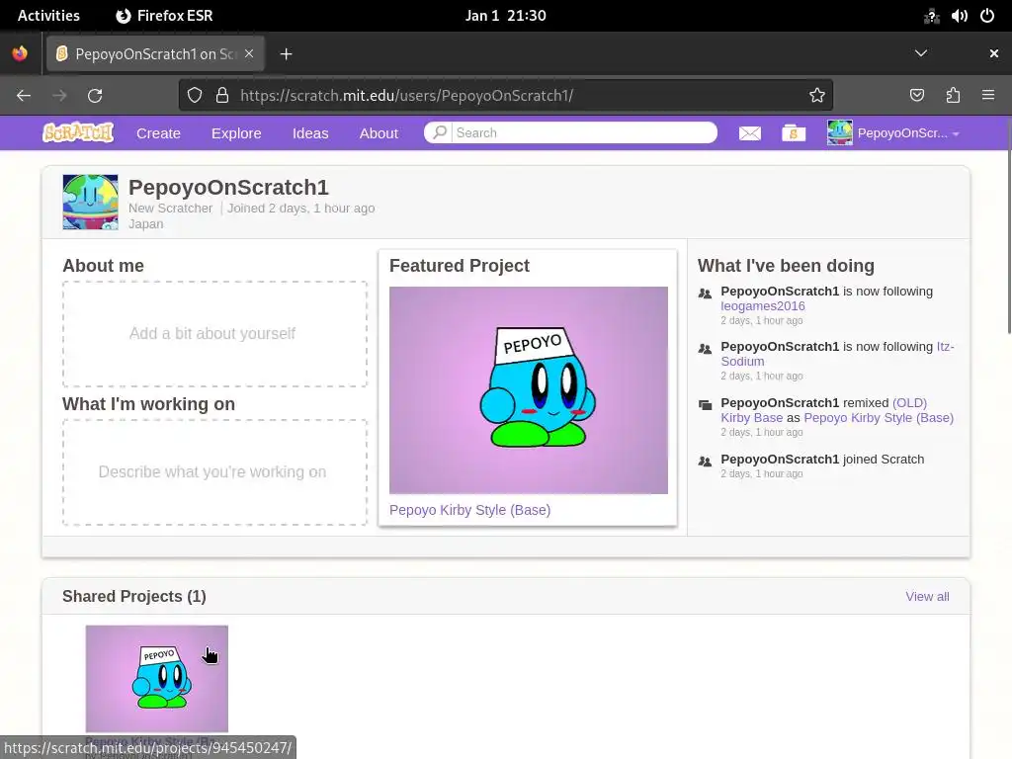The image size is (1012, 759).
Task: Open the Ideas menu item
Action: tap(310, 133)
